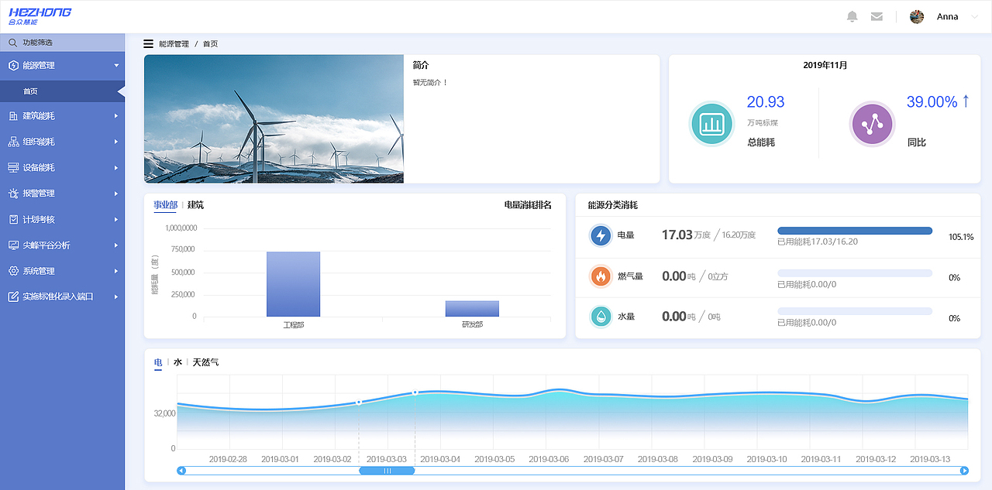Viewport: 992px width, 490px height.
Task: Click the 2019年11月 date heading
Action: (825, 65)
